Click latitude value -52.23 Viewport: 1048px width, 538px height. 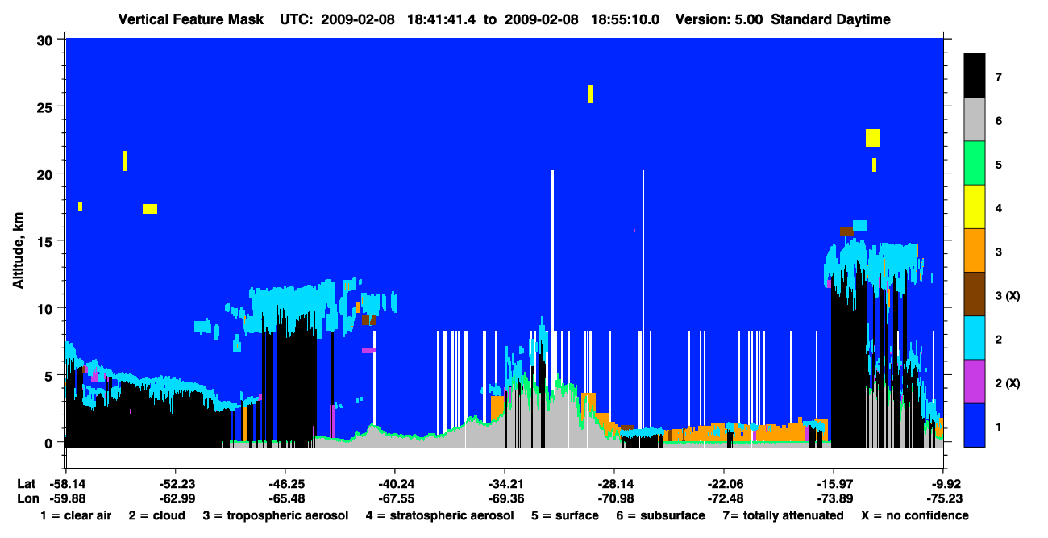(175, 484)
